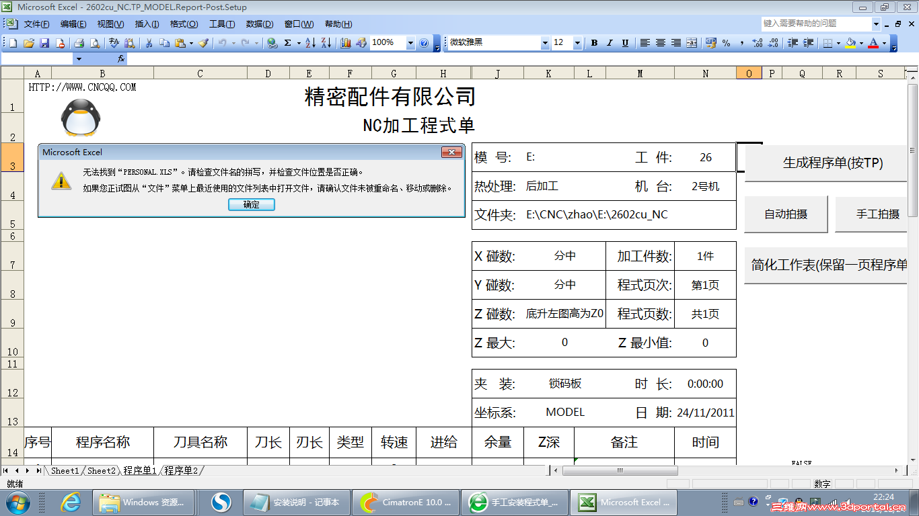Toggle Underline formatting
The height and width of the screenshot is (516, 919).
[624, 43]
